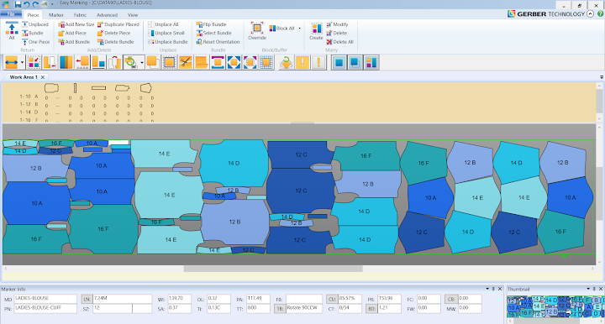
Task: Select the scissors split piece tool
Action: point(185,62)
